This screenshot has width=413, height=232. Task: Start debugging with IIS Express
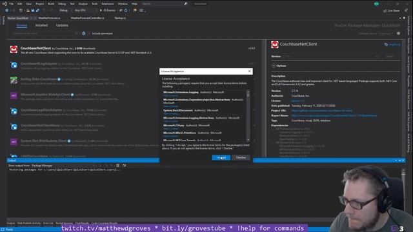point(108,10)
